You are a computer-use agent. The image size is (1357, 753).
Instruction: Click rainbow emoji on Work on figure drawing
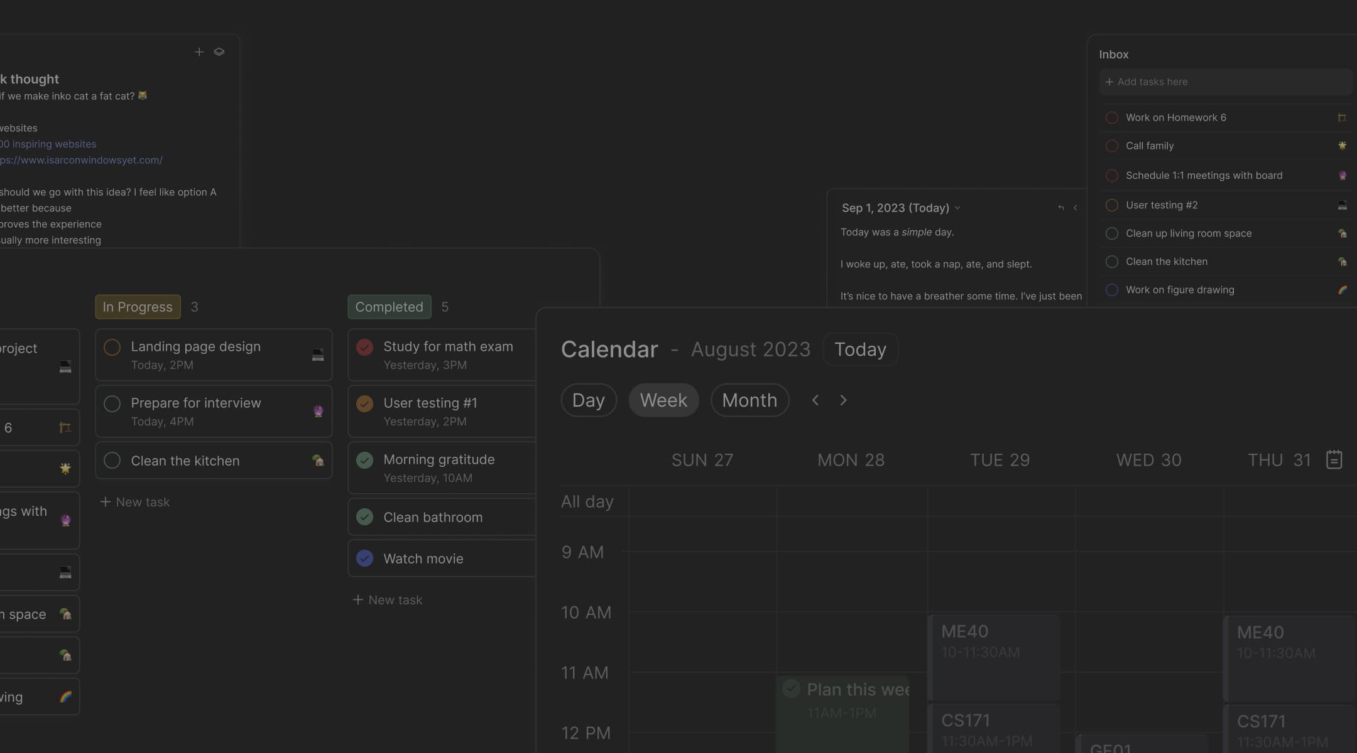(x=1342, y=290)
